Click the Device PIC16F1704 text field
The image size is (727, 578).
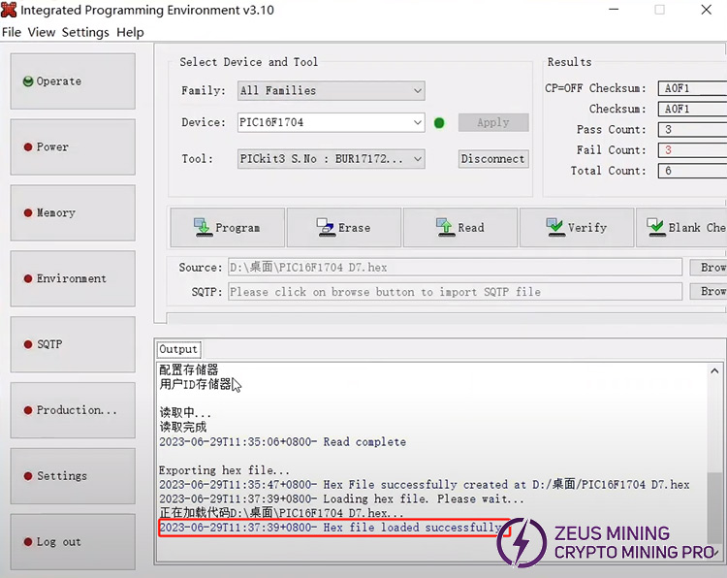point(324,123)
